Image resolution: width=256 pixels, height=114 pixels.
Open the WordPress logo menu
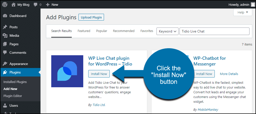[x=5, y=4]
